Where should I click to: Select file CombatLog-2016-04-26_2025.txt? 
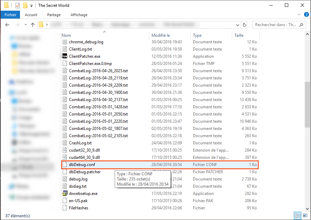pos(99,71)
